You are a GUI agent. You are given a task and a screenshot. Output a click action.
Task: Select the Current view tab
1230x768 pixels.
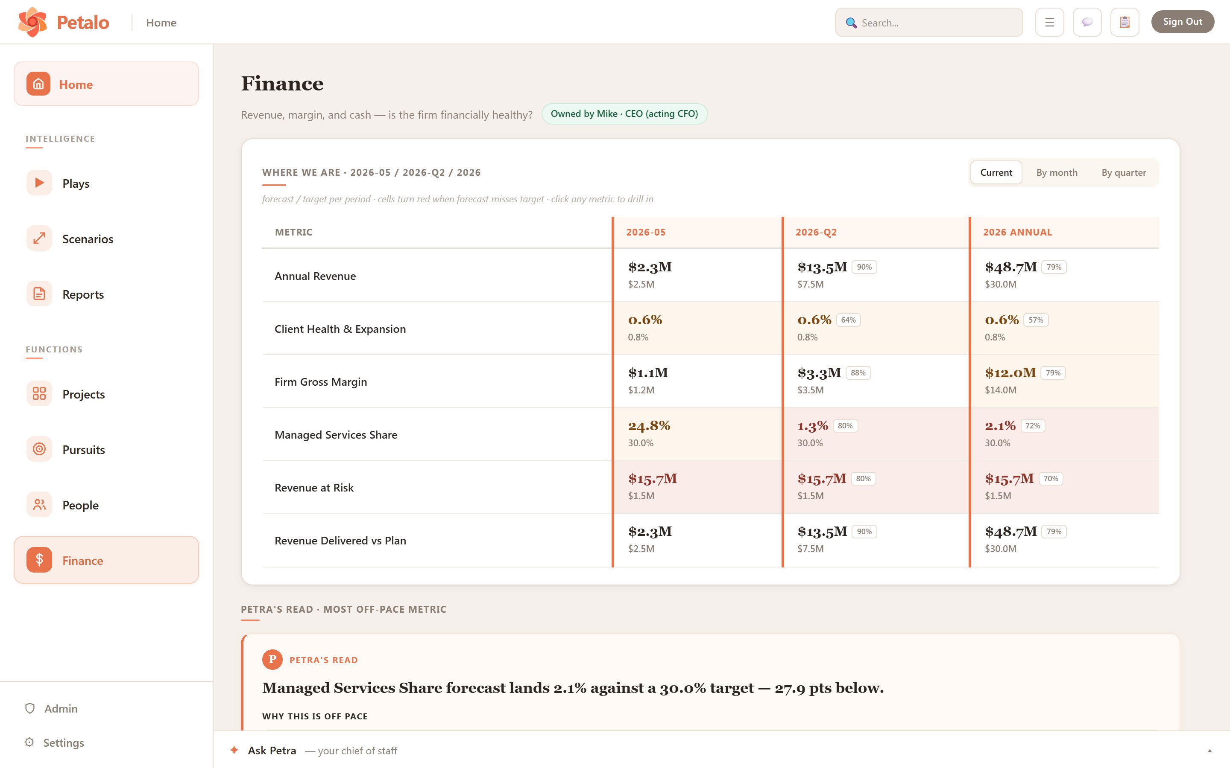pos(996,173)
